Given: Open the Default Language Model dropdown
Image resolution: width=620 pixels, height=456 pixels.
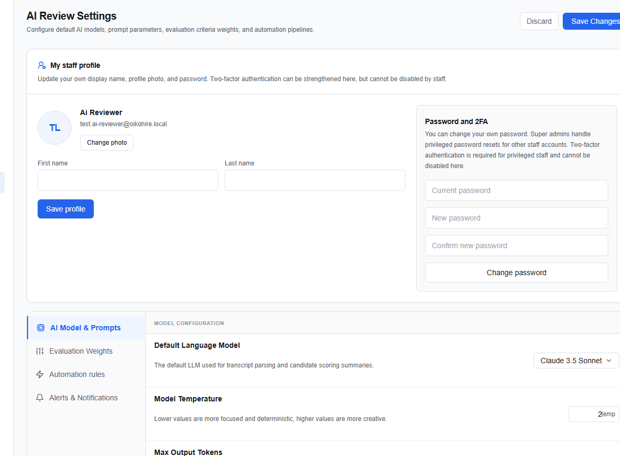Looking at the screenshot, I should (x=576, y=361).
